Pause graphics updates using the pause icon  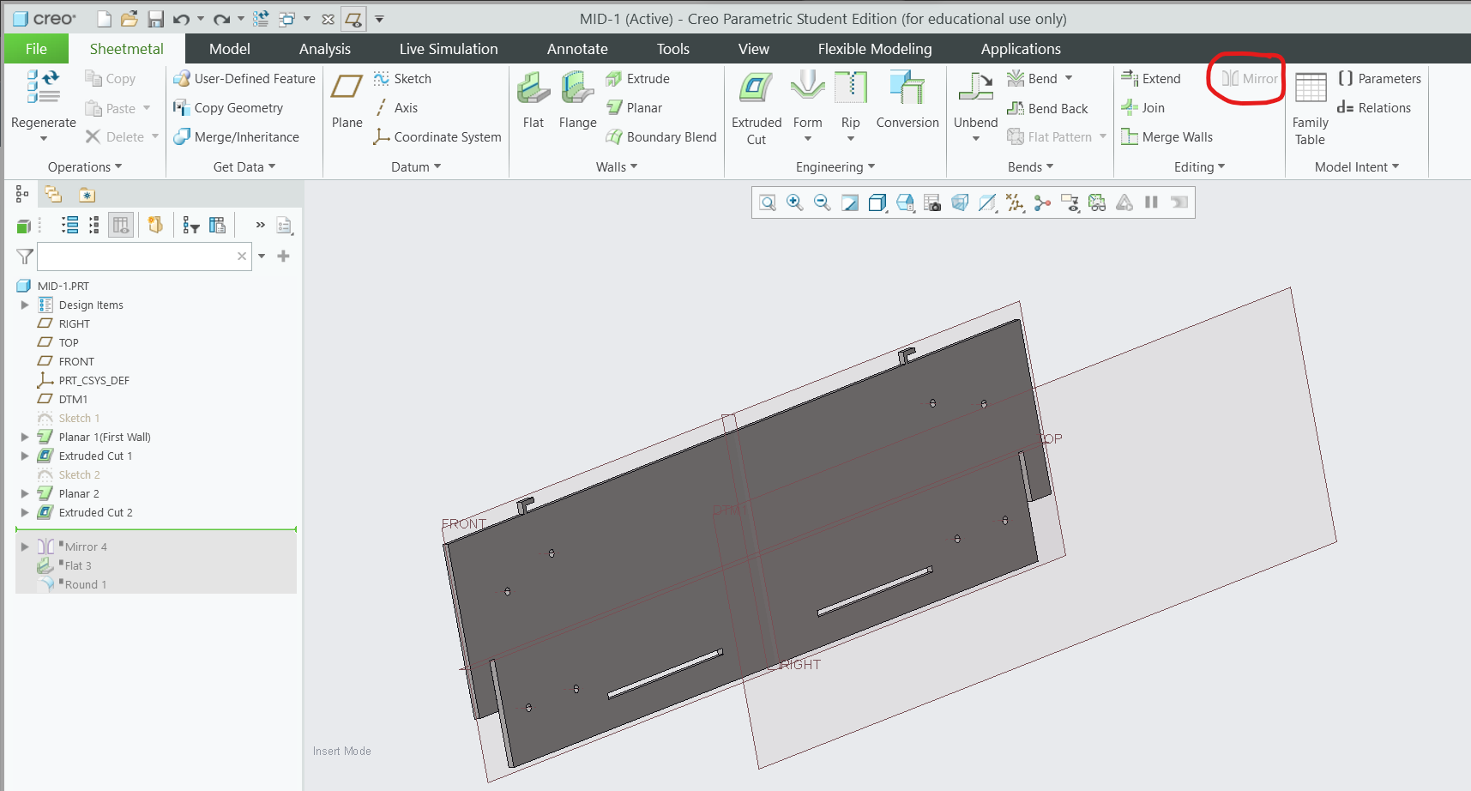point(1150,202)
